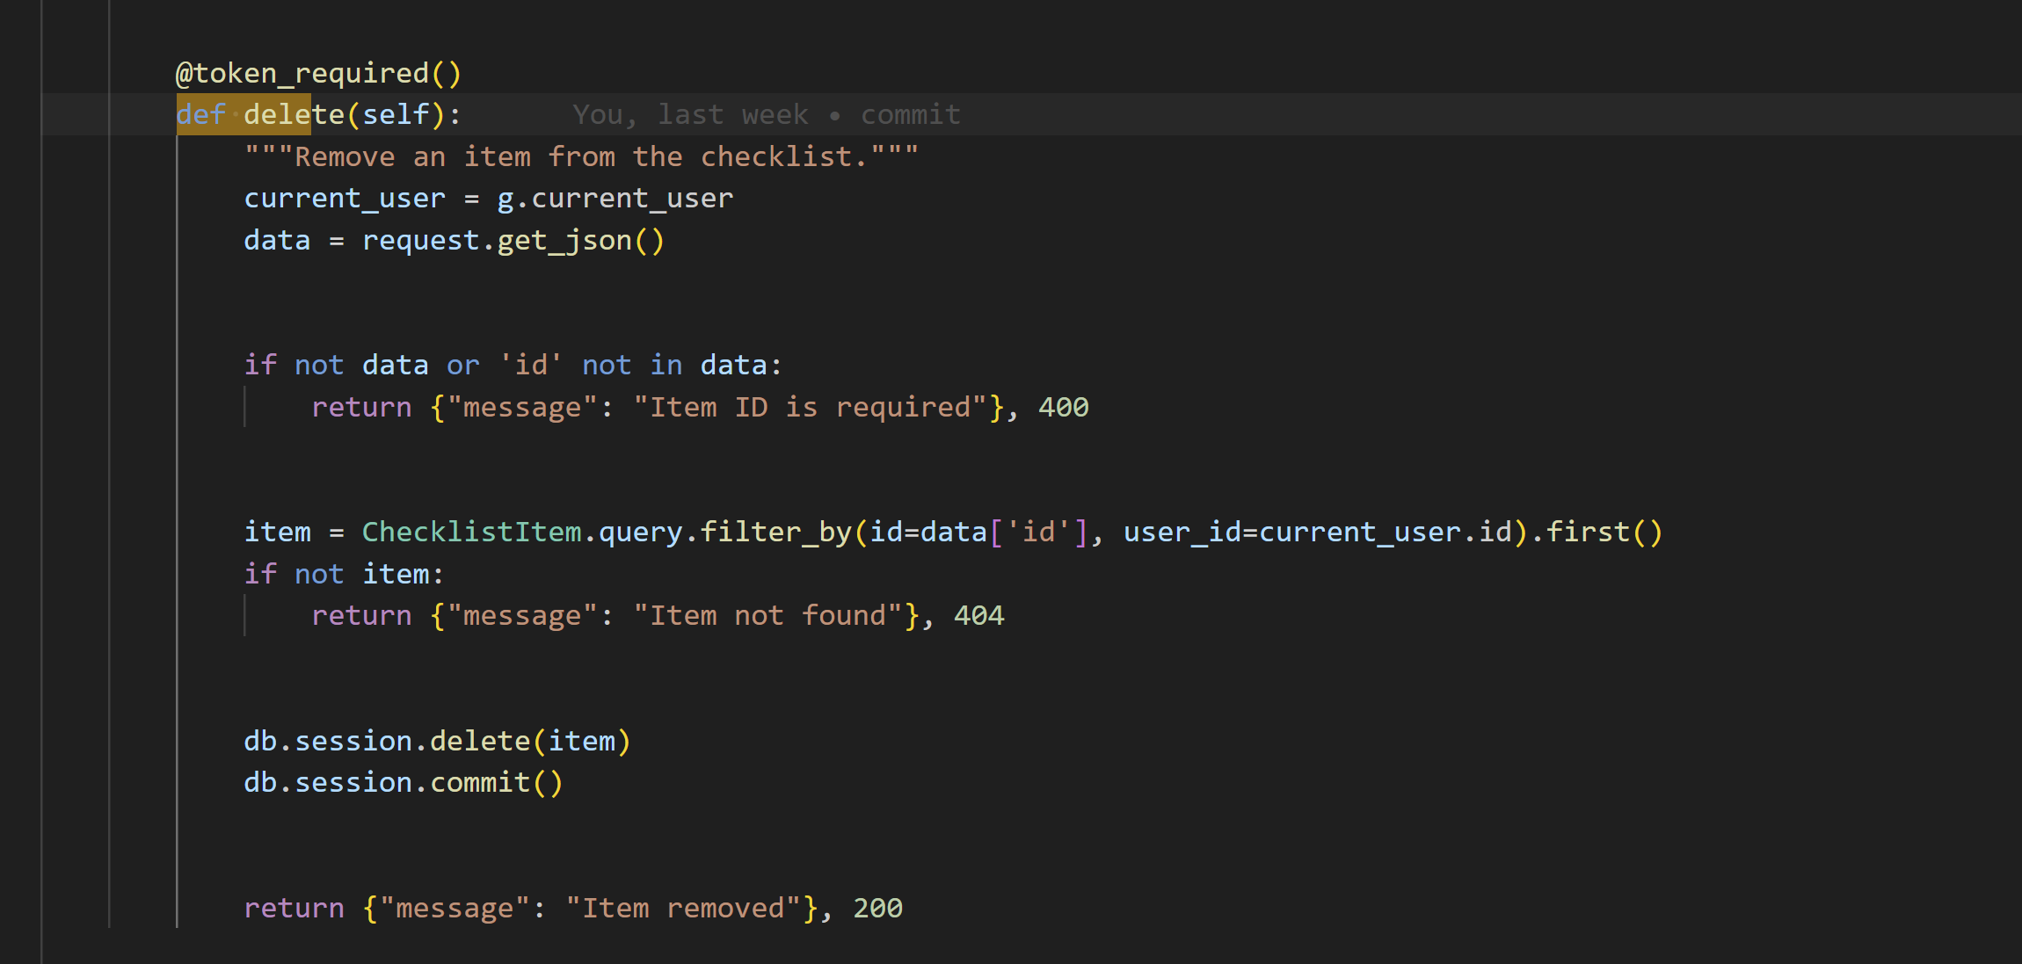The width and height of the screenshot is (2022, 964).
Task: Click the 404 status code number
Action: click(978, 615)
